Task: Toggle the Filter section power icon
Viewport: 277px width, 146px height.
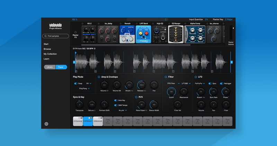Action: click(x=166, y=77)
